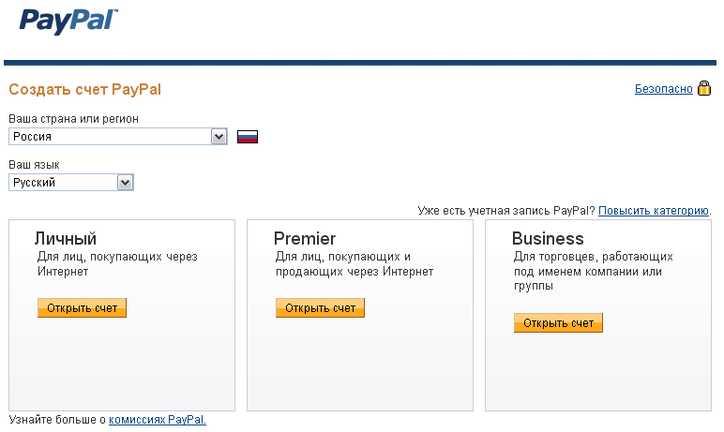The image size is (724, 432).
Task: Open the country dropdown arrow next to Россия
Action: coord(219,137)
